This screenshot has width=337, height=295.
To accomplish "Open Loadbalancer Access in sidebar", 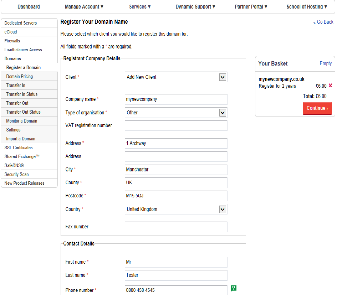I will point(29,50).
